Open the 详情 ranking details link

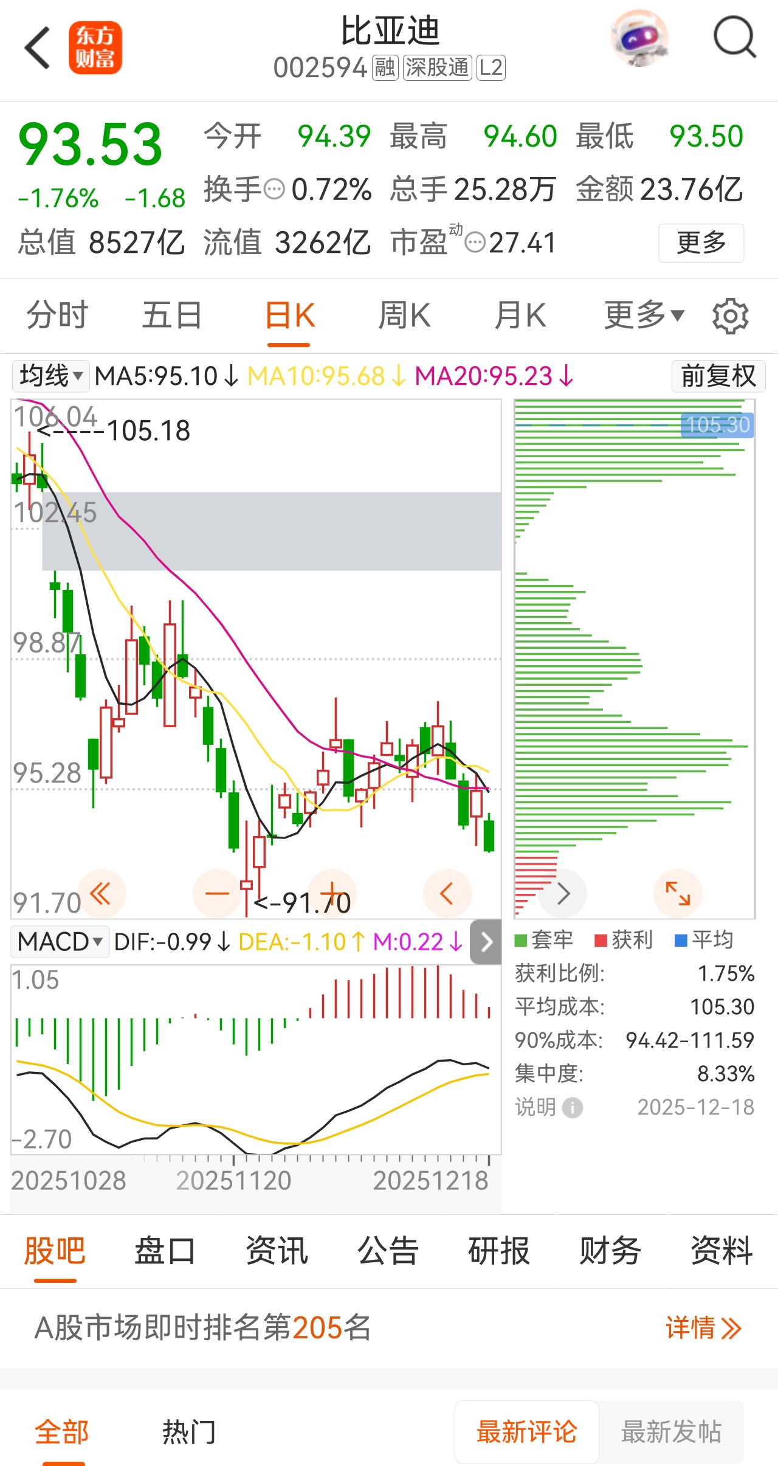[x=703, y=1327]
